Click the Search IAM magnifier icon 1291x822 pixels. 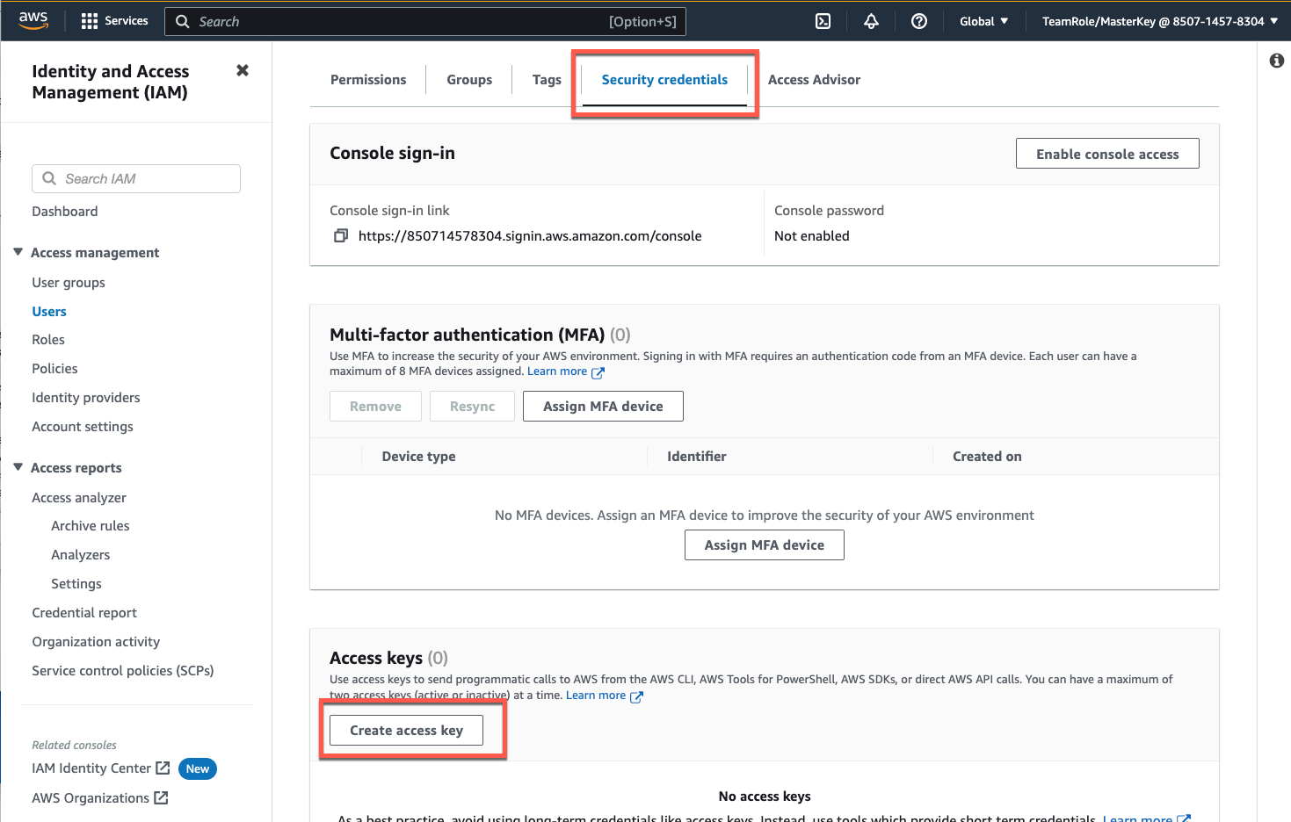pos(49,178)
